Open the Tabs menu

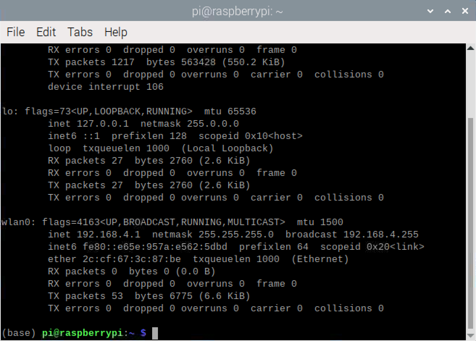[80, 32]
